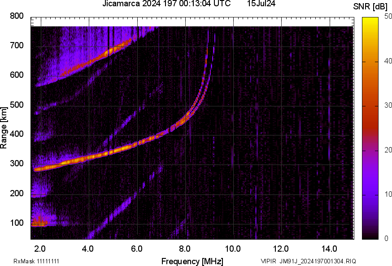Click the '0' colorbar tick label
Image resolution: width=392 pixels, height=266 pixels.
pyautogui.click(x=386, y=239)
